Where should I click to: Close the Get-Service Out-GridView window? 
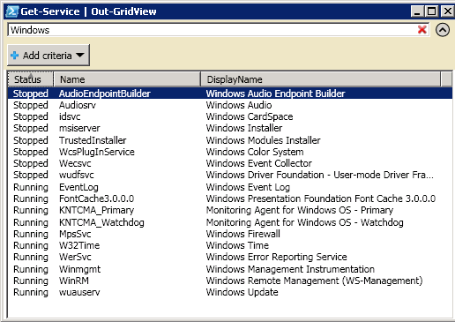pos(448,11)
